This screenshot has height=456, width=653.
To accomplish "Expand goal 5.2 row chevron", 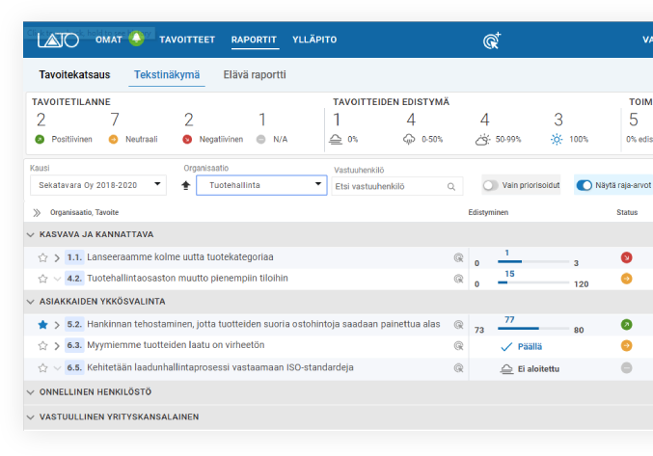I will coord(57,325).
